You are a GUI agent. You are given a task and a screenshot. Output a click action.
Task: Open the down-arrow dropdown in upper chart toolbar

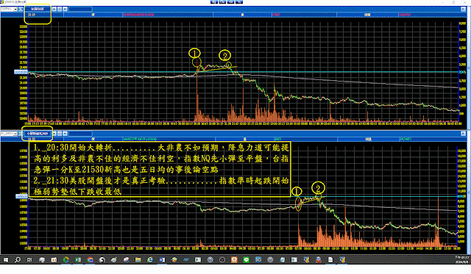click(x=65, y=9)
